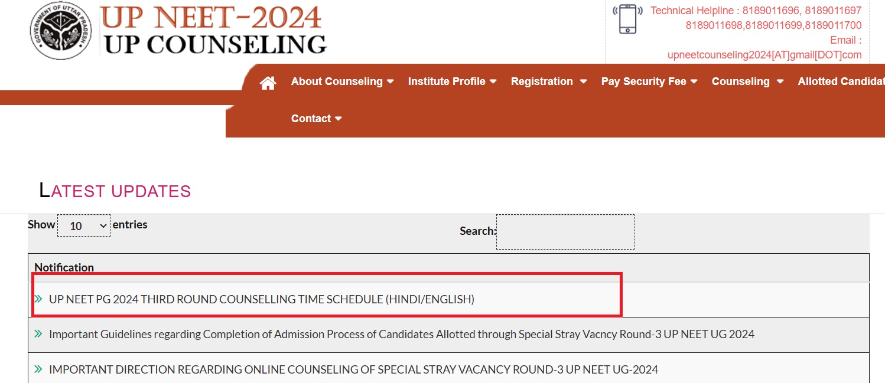This screenshot has width=885, height=383.
Task: Open the Show entries count selector
Action: click(x=84, y=225)
